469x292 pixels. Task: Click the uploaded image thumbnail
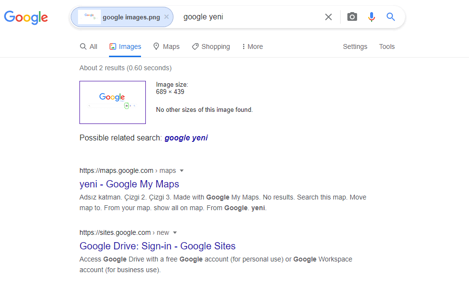(112, 102)
